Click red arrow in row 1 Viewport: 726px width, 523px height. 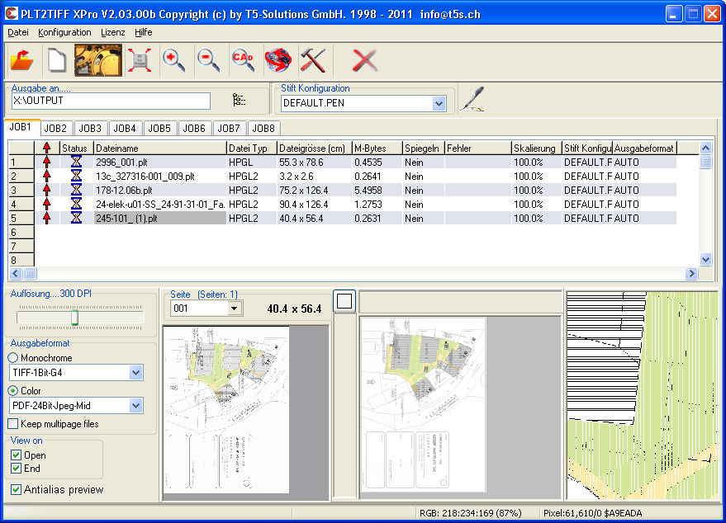47,162
